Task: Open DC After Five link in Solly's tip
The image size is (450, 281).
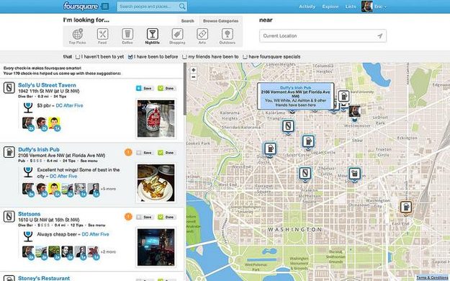Action: click(69, 105)
